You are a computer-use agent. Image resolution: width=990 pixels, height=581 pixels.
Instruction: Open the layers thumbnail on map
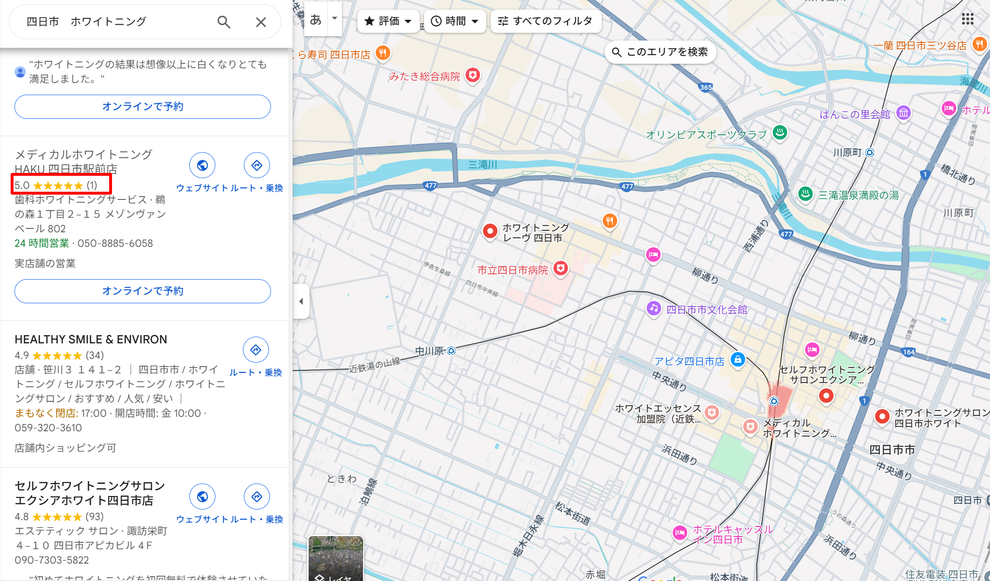tap(336, 558)
